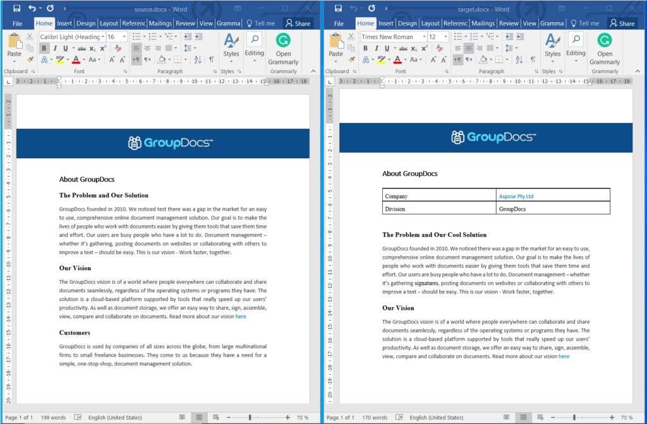647x424 pixels.
Task: Clear all formatting in source.docx ribbon
Action: coord(118,48)
